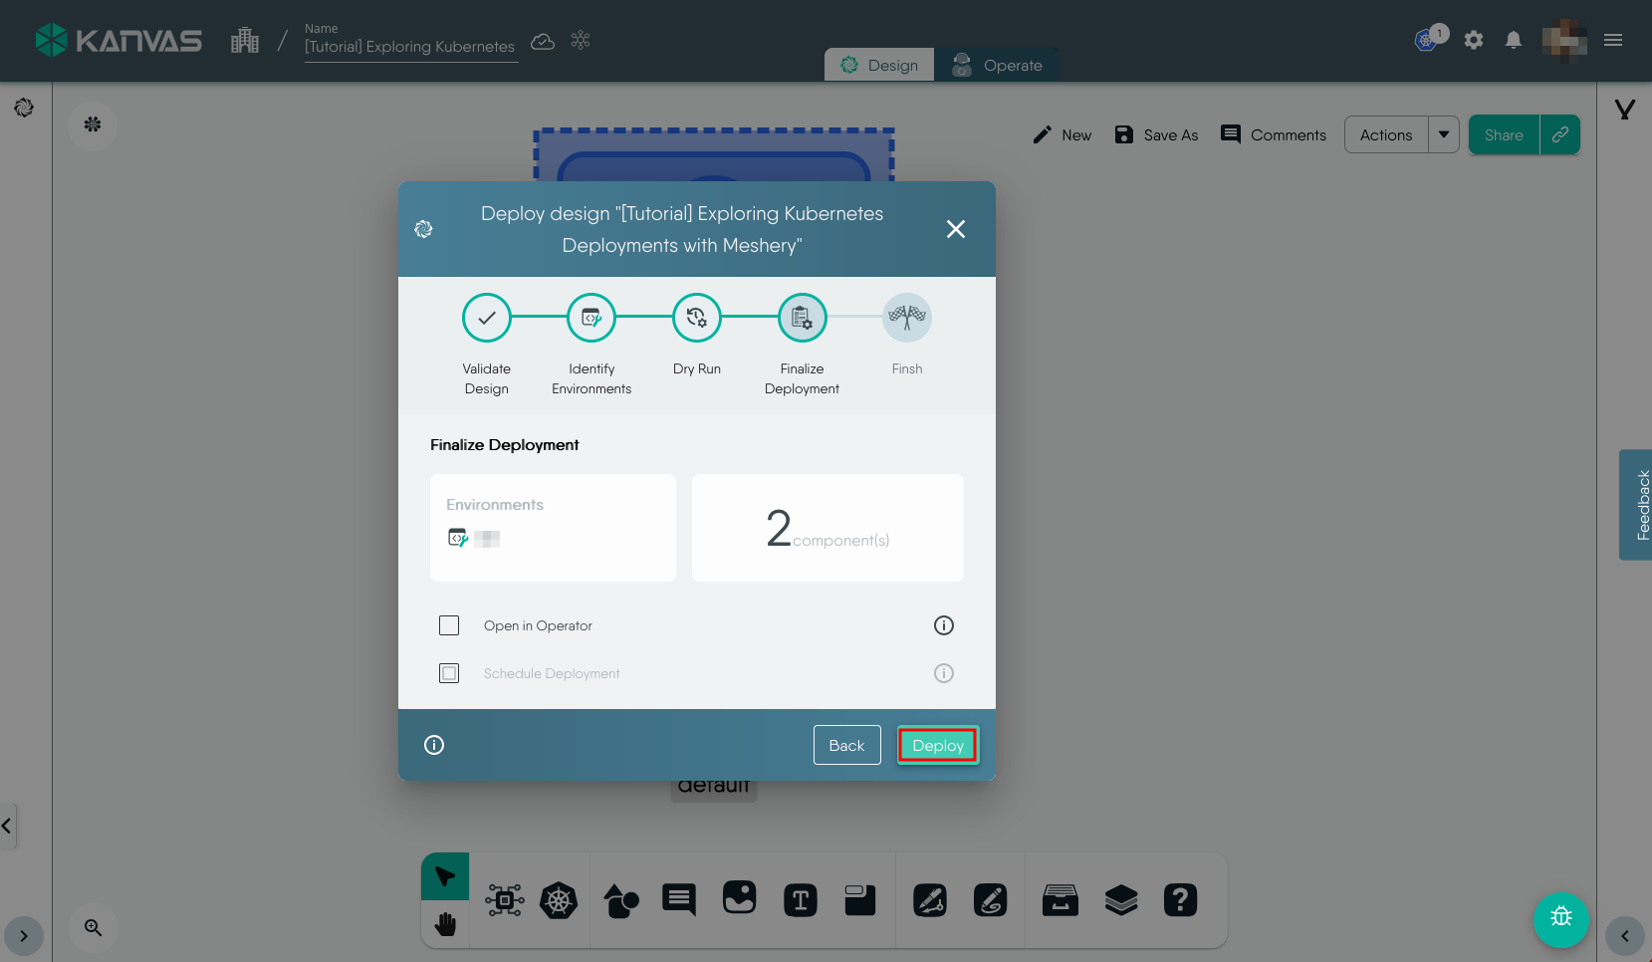The height and width of the screenshot is (962, 1652).
Task: Enable the Open in Operator checkbox
Action: pos(449,625)
